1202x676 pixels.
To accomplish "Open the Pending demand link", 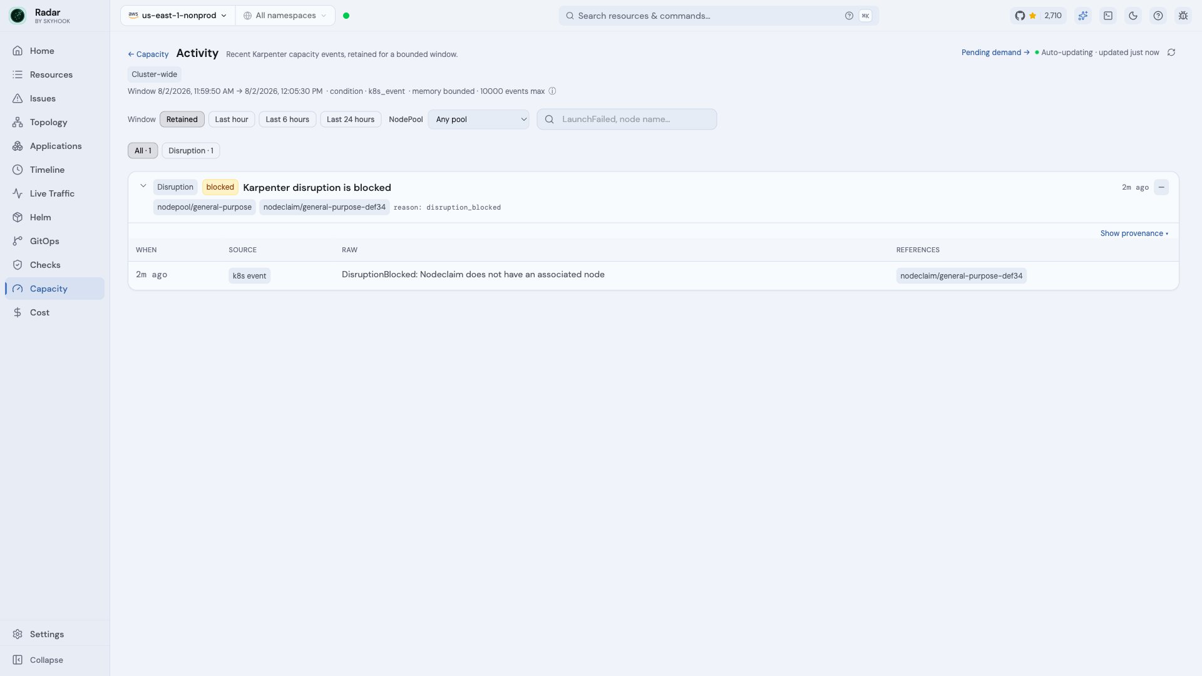I will pyautogui.click(x=995, y=53).
